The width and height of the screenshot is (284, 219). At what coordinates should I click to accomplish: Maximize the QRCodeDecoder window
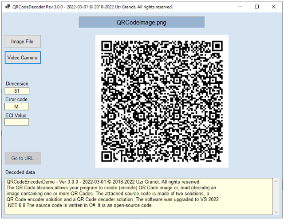[x=257, y=7]
